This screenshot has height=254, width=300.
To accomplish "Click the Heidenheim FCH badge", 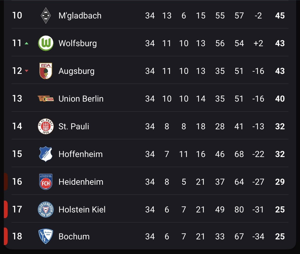I will point(46,182).
